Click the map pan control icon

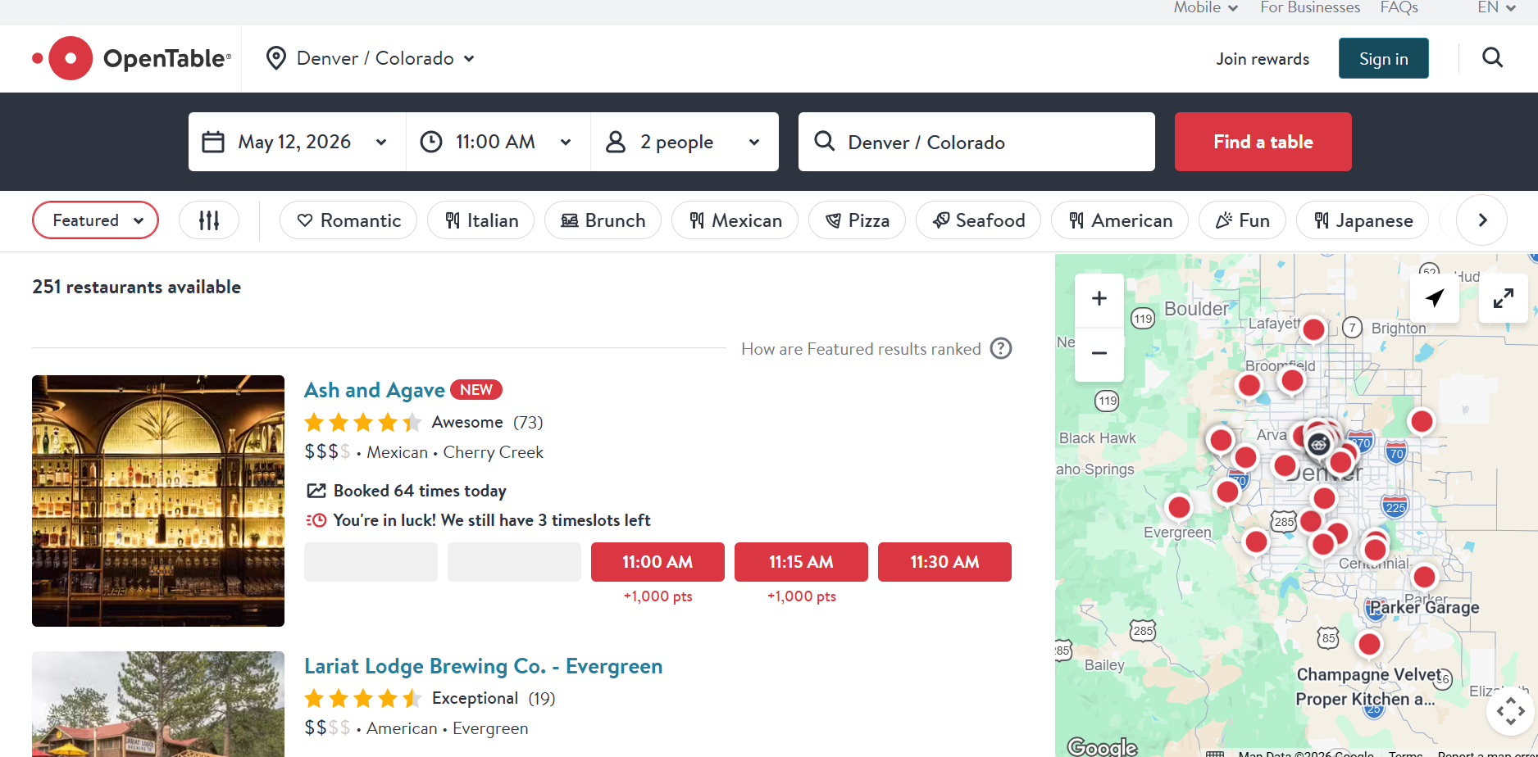[1511, 711]
